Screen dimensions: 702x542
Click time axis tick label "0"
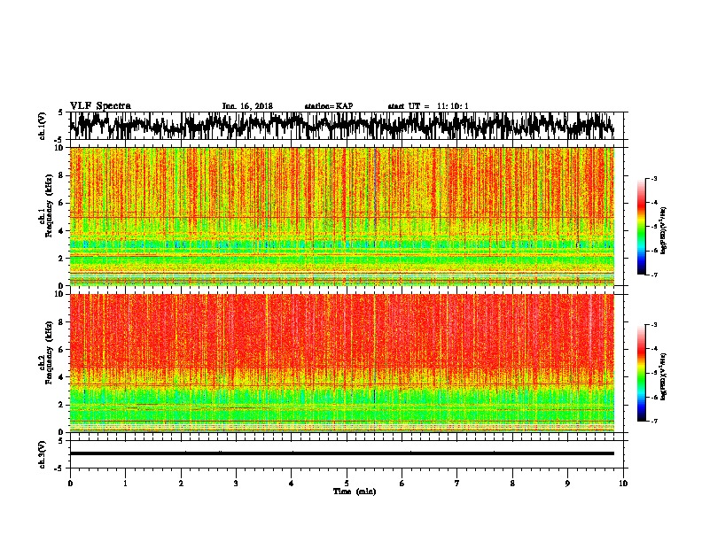pos(70,484)
